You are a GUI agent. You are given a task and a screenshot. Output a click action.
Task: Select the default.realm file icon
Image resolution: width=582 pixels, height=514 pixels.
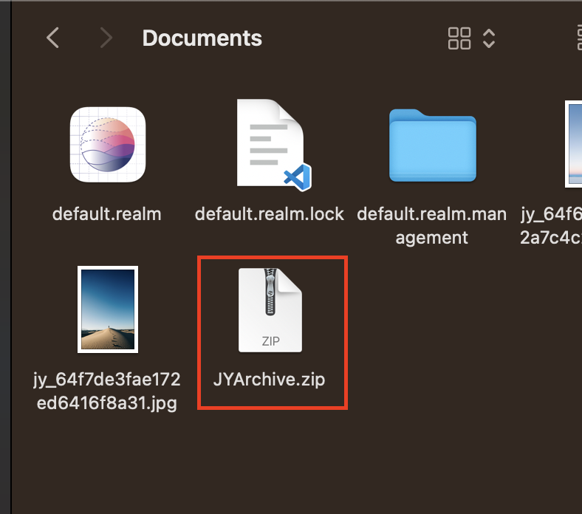tap(108, 144)
